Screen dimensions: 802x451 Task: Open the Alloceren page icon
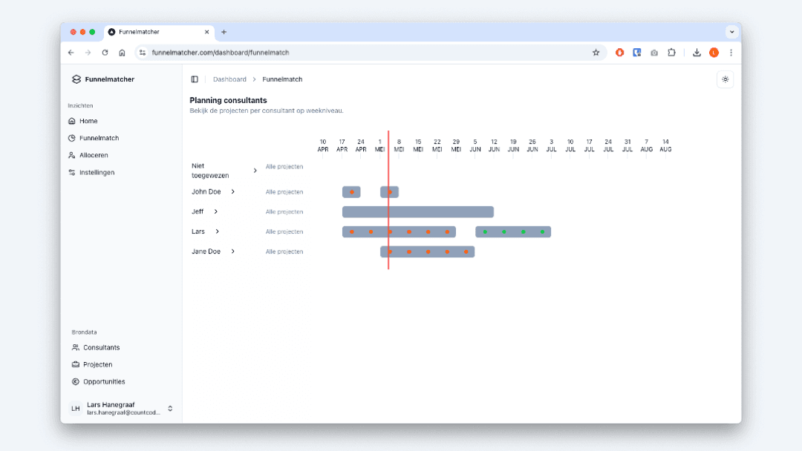pyautogui.click(x=72, y=155)
